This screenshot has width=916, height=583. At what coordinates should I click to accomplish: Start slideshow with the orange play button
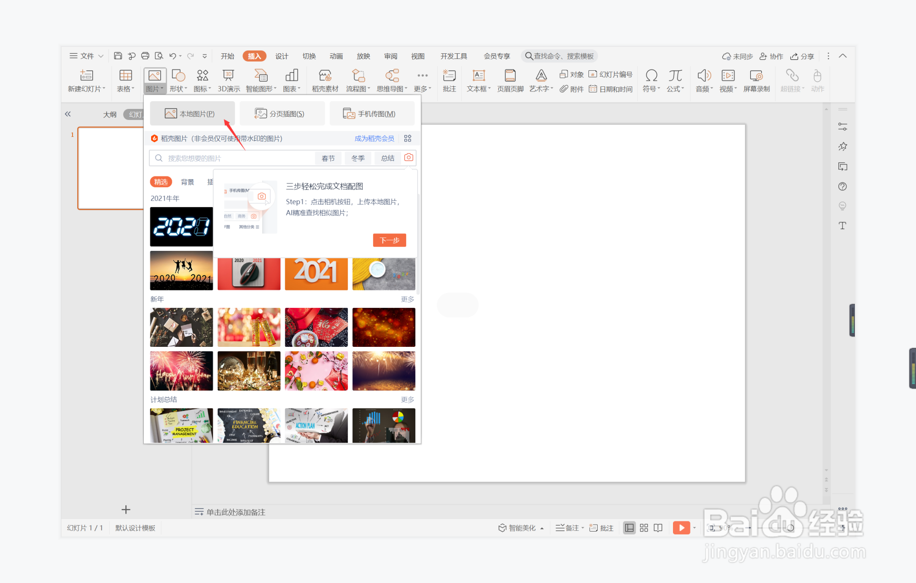pos(681,528)
